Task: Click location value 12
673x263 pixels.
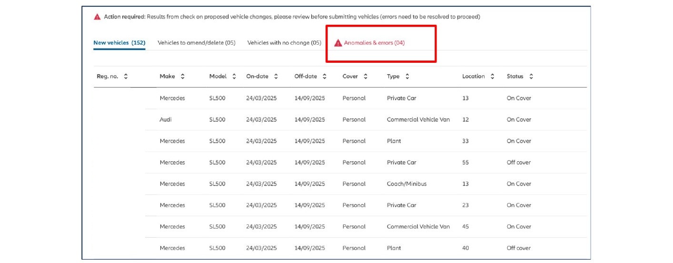Action: [x=465, y=120]
